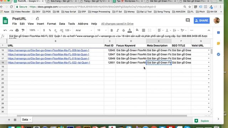Format as currency with dollar icon
The width and height of the screenshot is (228, 128).
pos(44,30)
